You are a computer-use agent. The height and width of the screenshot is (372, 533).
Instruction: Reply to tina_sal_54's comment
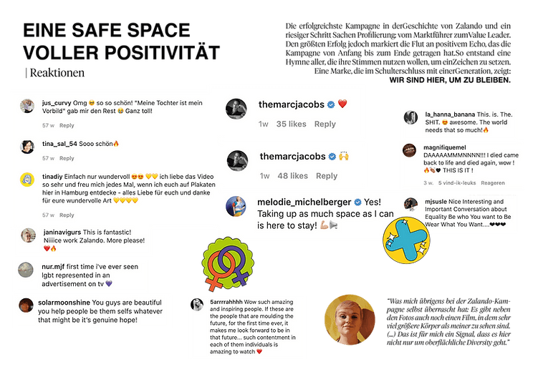(x=67, y=158)
